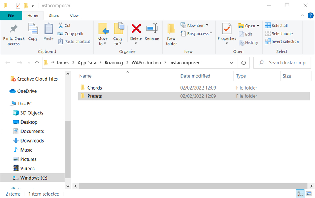The width and height of the screenshot is (315, 198).
Task: Cut the selected item with scissors
Action: (64, 26)
